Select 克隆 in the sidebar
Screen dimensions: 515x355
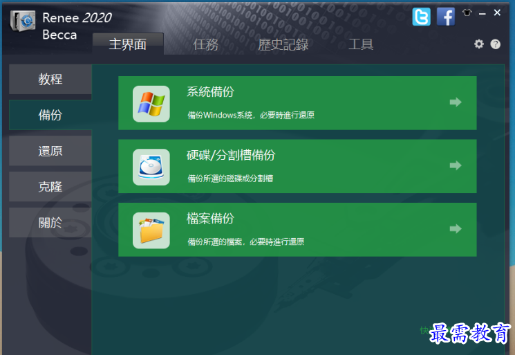point(50,186)
